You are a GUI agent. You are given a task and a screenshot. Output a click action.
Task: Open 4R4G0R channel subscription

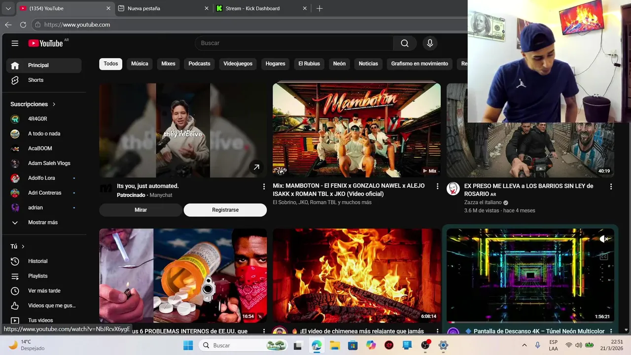point(44,119)
